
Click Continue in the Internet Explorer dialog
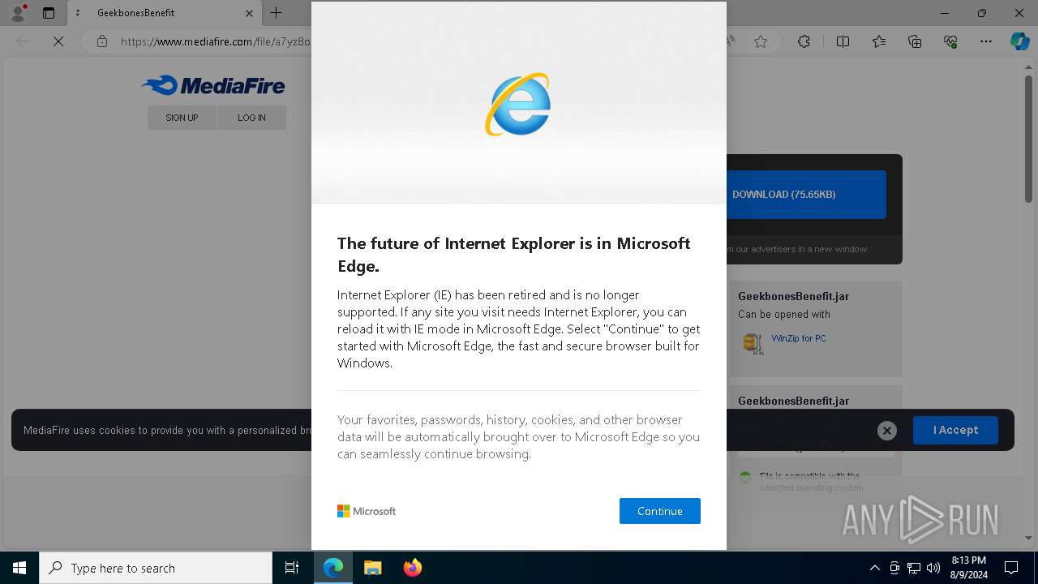click(x=659, y=511)
